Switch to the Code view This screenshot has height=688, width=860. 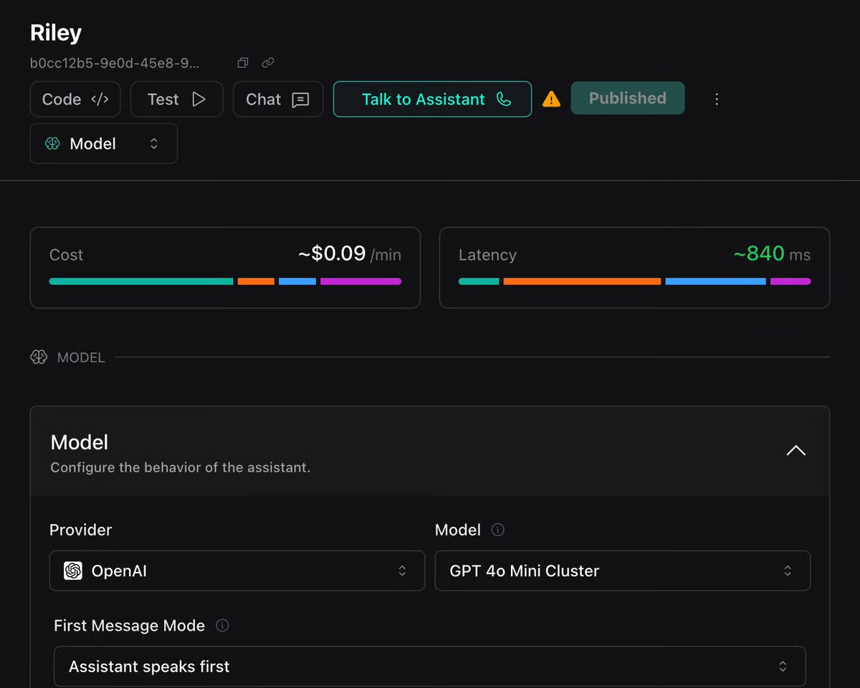pos(75,100)
